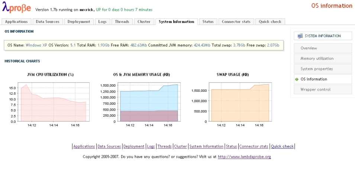Click the footer Logs link

pos(151,146)
